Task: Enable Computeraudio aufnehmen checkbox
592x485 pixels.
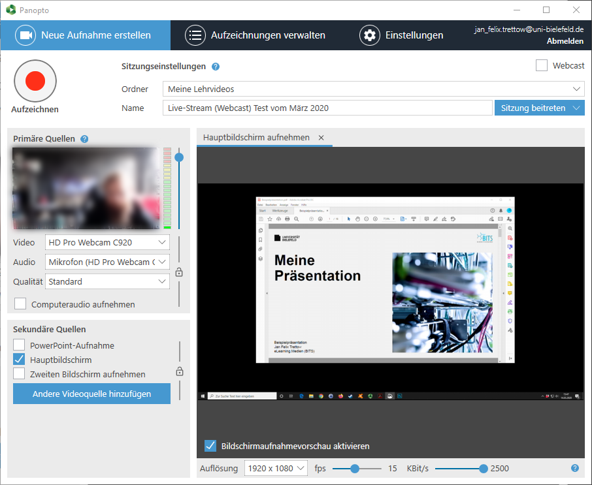Action: pos(20,304)
